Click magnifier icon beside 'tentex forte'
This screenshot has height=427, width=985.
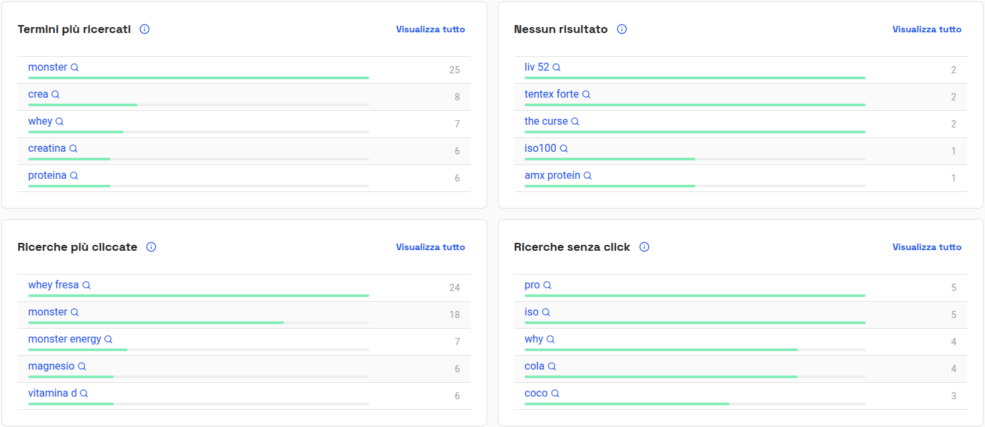tap(586, 94)
